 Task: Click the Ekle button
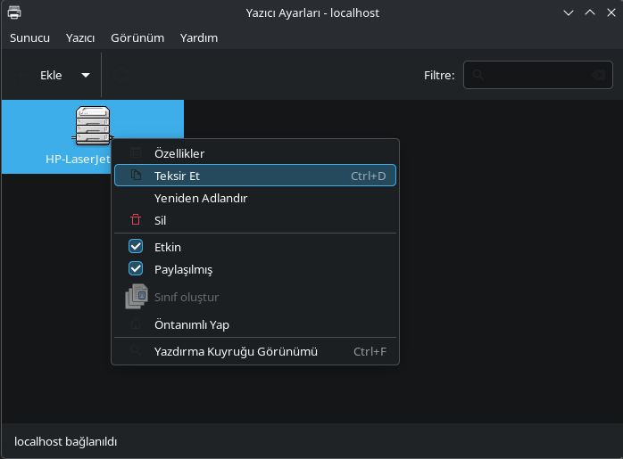pyautogui.click(x=41, y=75)
